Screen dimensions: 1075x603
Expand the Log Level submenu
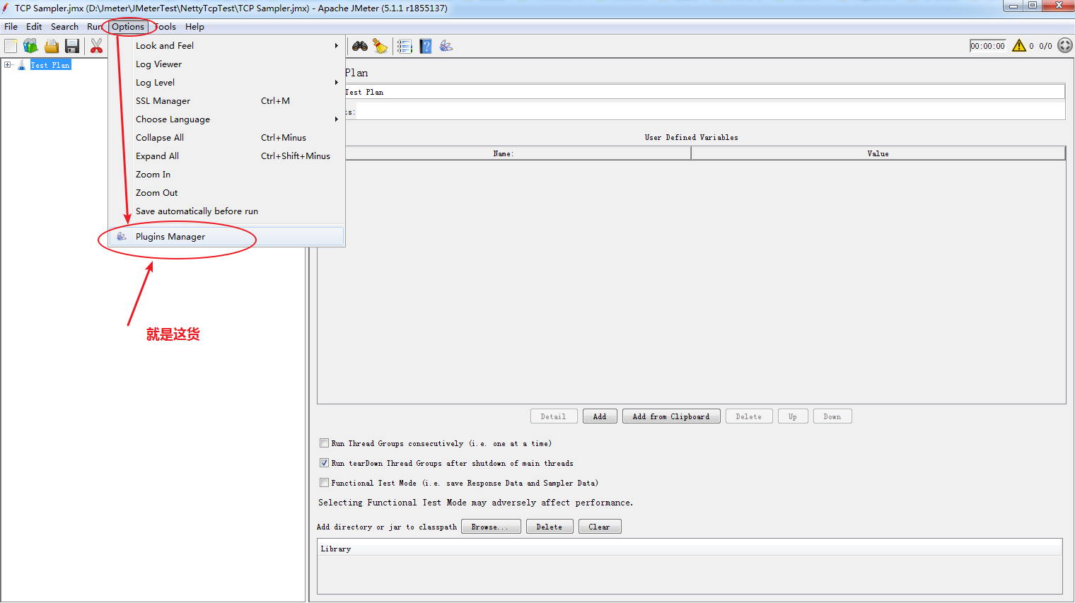point(226,83)
